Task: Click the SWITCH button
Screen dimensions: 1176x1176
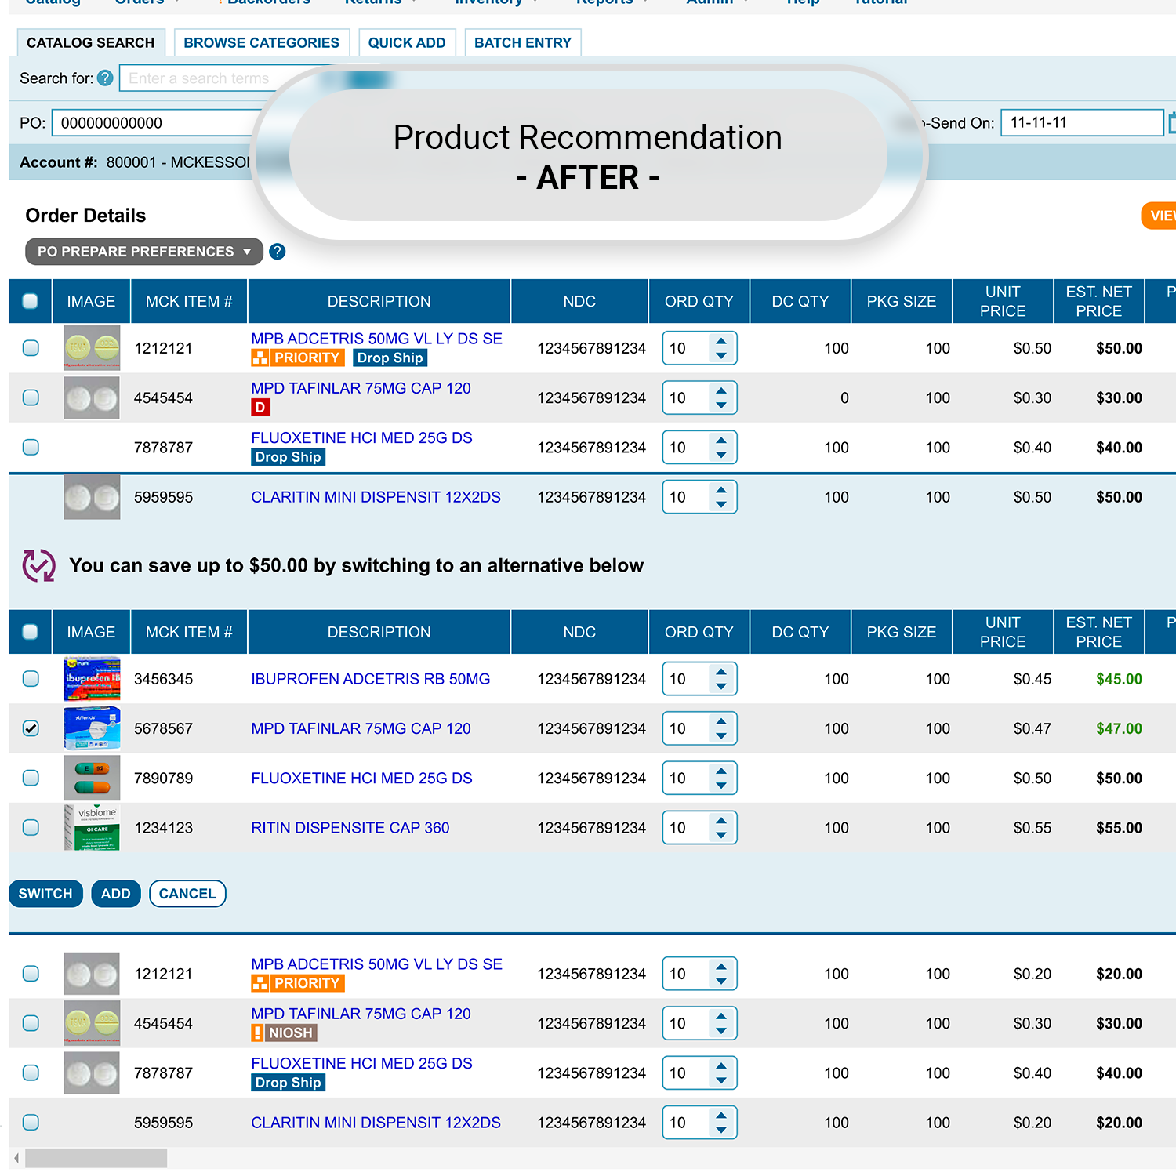Action: (45, 894)
